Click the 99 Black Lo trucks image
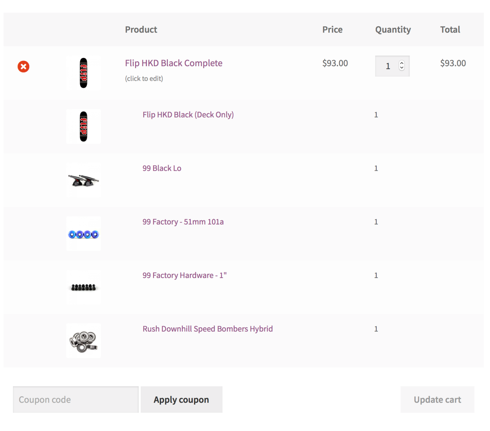 [83, 180]
